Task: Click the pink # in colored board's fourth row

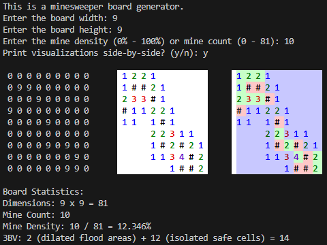Action: (239, 111)
